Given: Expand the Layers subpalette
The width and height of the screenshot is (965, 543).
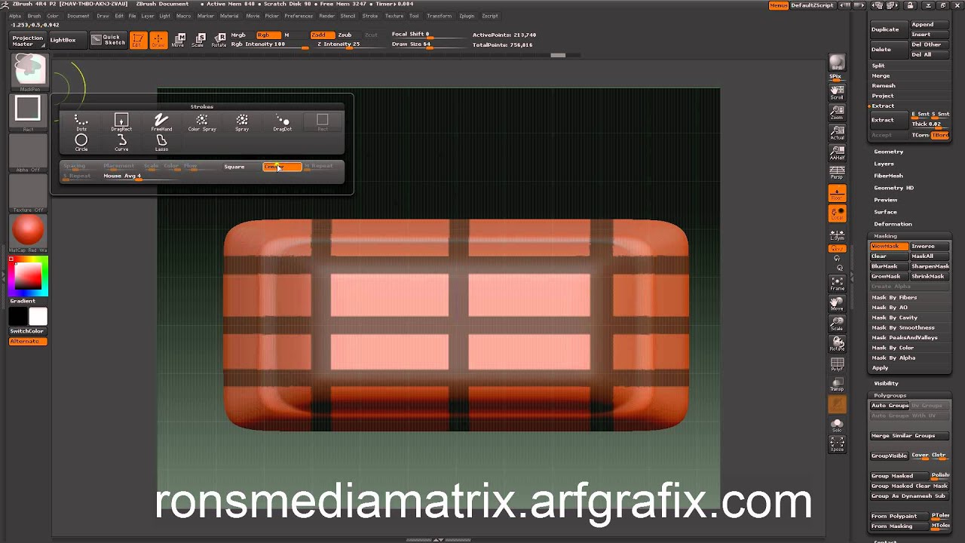Looking at the screenshot, I should [884, 164].
